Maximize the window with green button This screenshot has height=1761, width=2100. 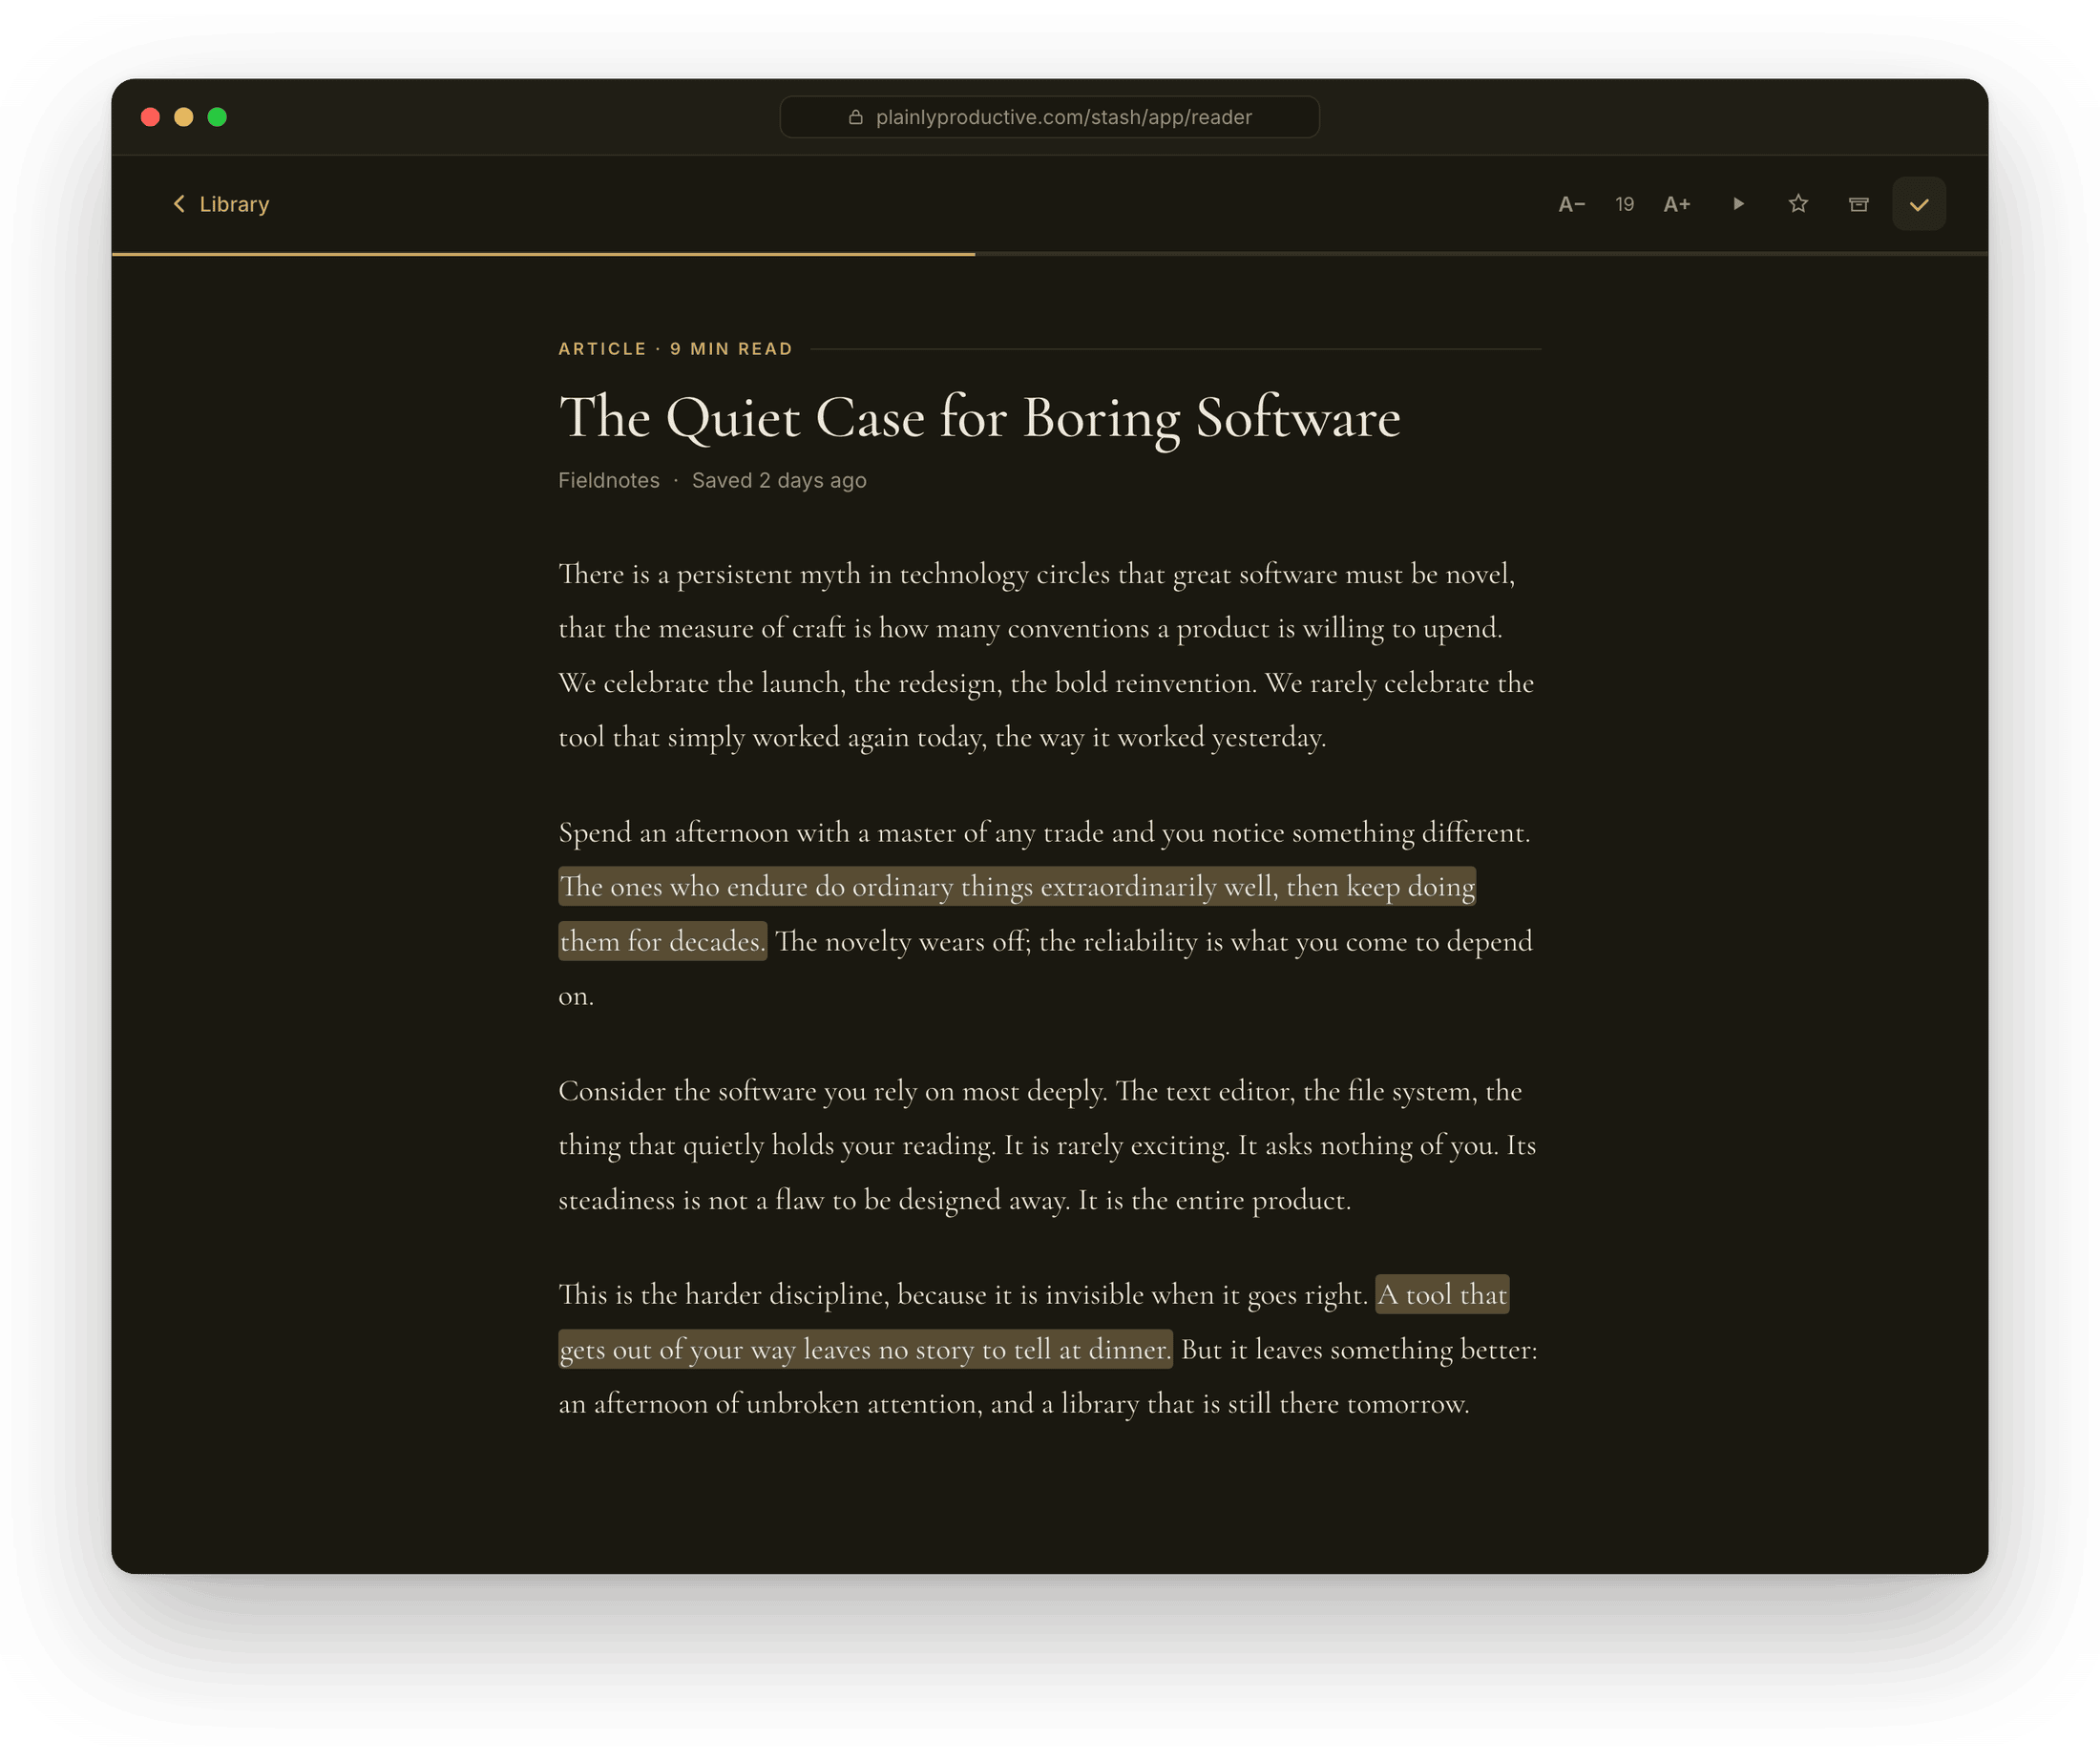(x=217, y=117)
